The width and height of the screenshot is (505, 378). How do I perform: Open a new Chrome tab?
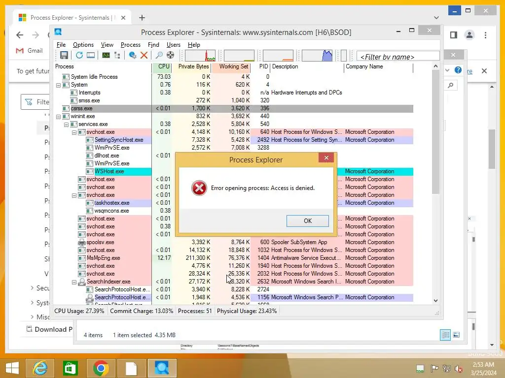tap(142, 18)
